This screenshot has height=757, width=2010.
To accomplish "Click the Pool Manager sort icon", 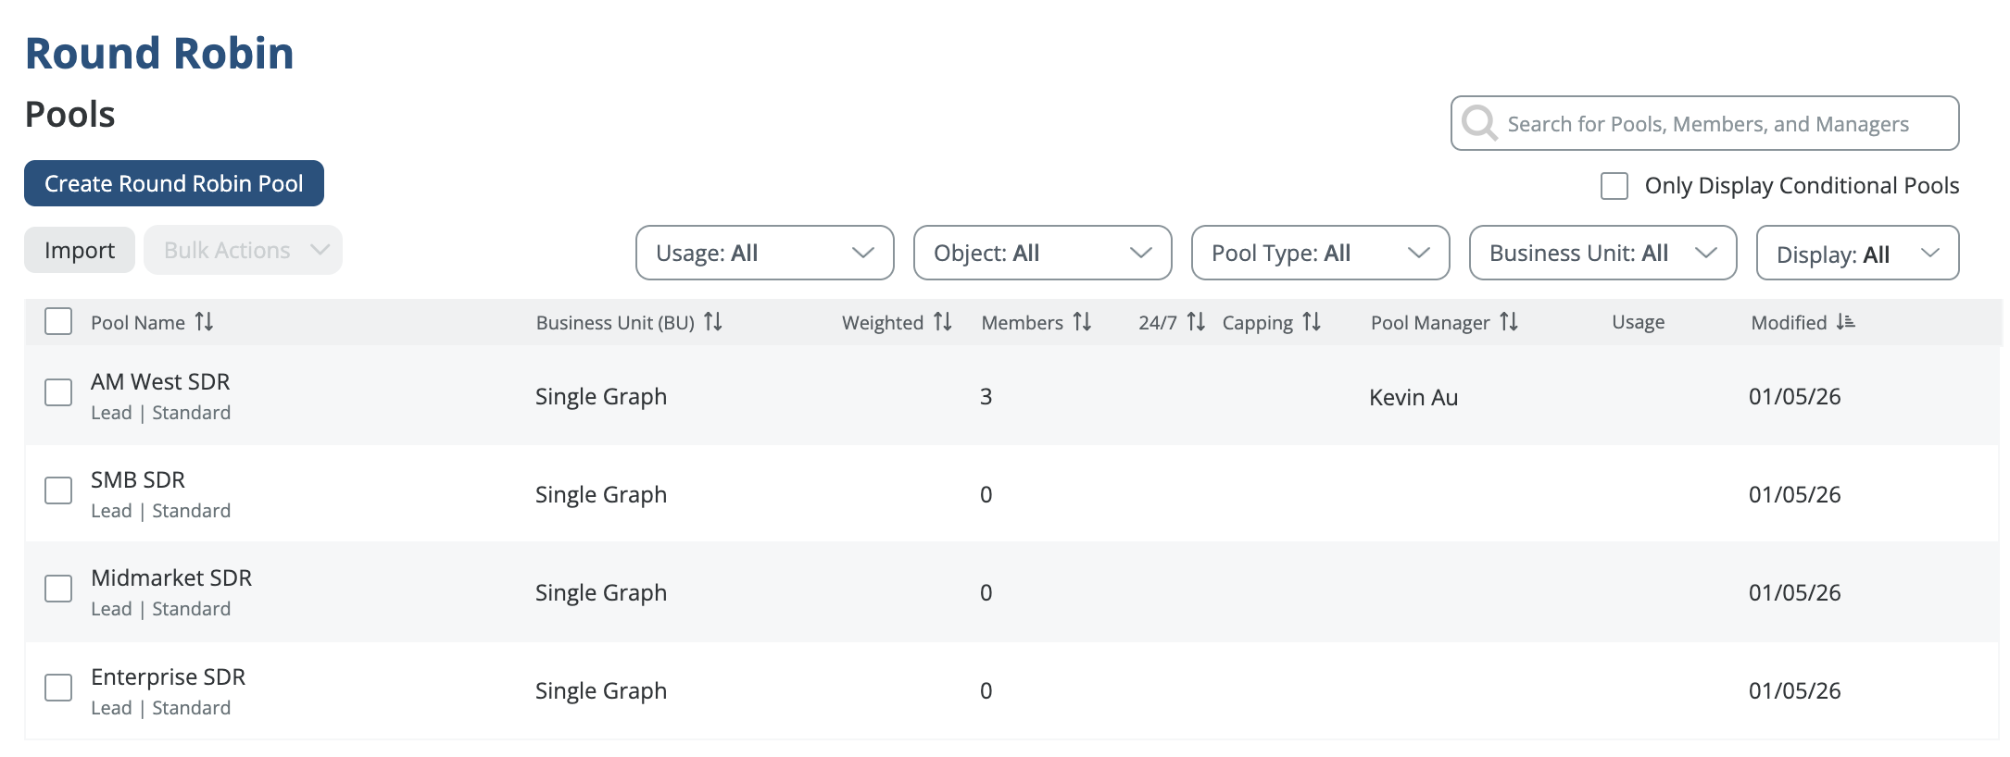I will [x=1509, y=322].
